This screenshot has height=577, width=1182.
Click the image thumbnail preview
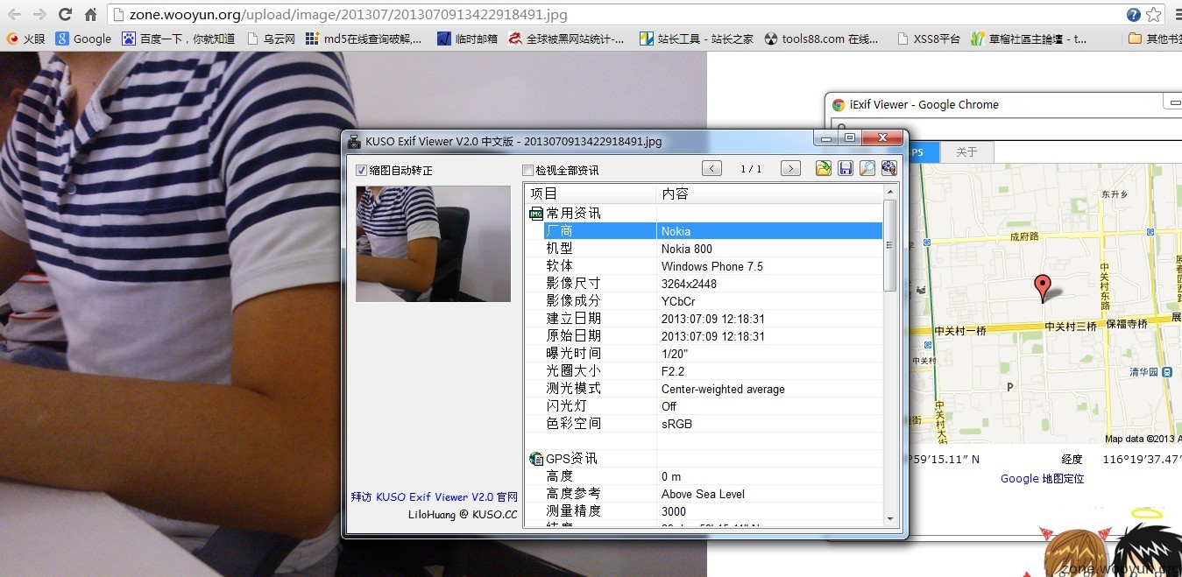(433, 243)
